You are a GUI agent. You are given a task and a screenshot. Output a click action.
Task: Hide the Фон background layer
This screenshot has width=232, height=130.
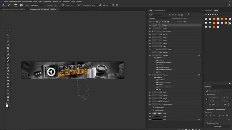coord(150,120)
